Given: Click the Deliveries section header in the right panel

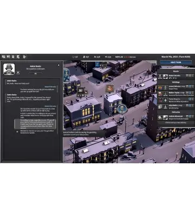Looking at the screenshot, I should (x=175, y=112).
